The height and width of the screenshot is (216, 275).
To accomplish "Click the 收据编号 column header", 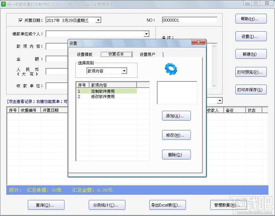I will tap(30, 110).
